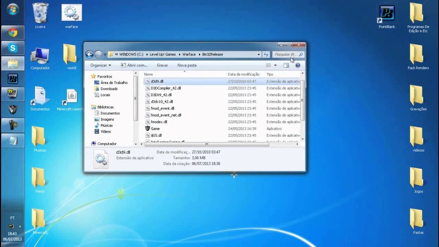Screen dimensions: 439x247
Task: Open the PointBlank taskbar icon
Action: pos(13,79)
